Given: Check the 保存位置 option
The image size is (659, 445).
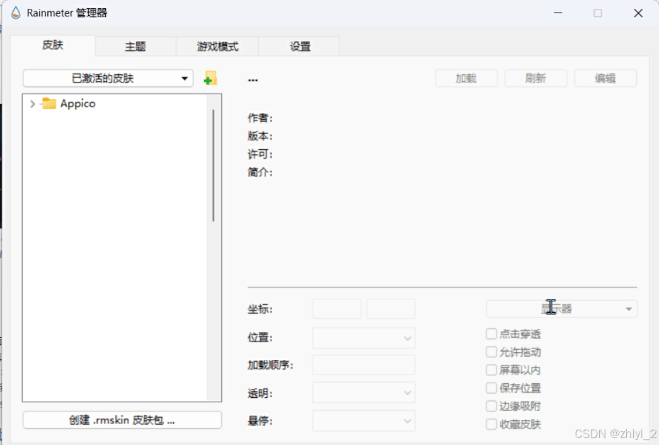Looking at the screenshot, I should tap(491, 388).
